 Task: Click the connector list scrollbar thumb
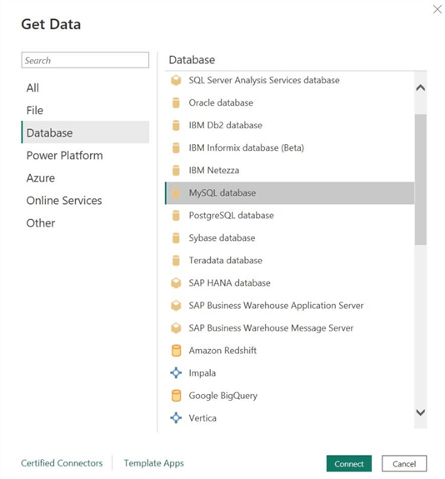click(421, 180)
